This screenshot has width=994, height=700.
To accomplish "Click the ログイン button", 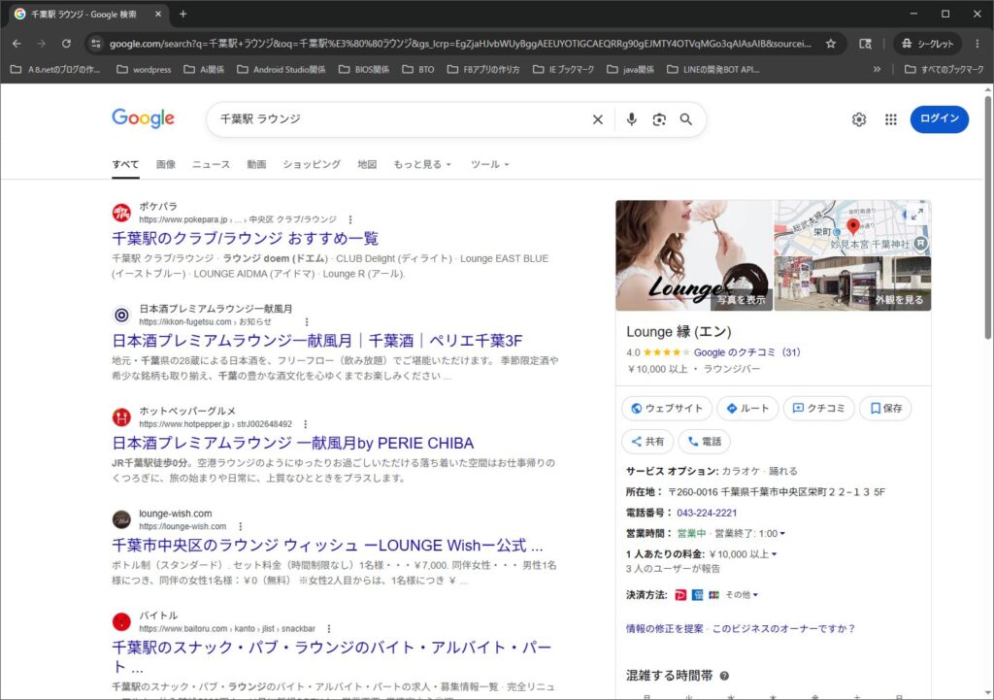I will coord(940,119).
